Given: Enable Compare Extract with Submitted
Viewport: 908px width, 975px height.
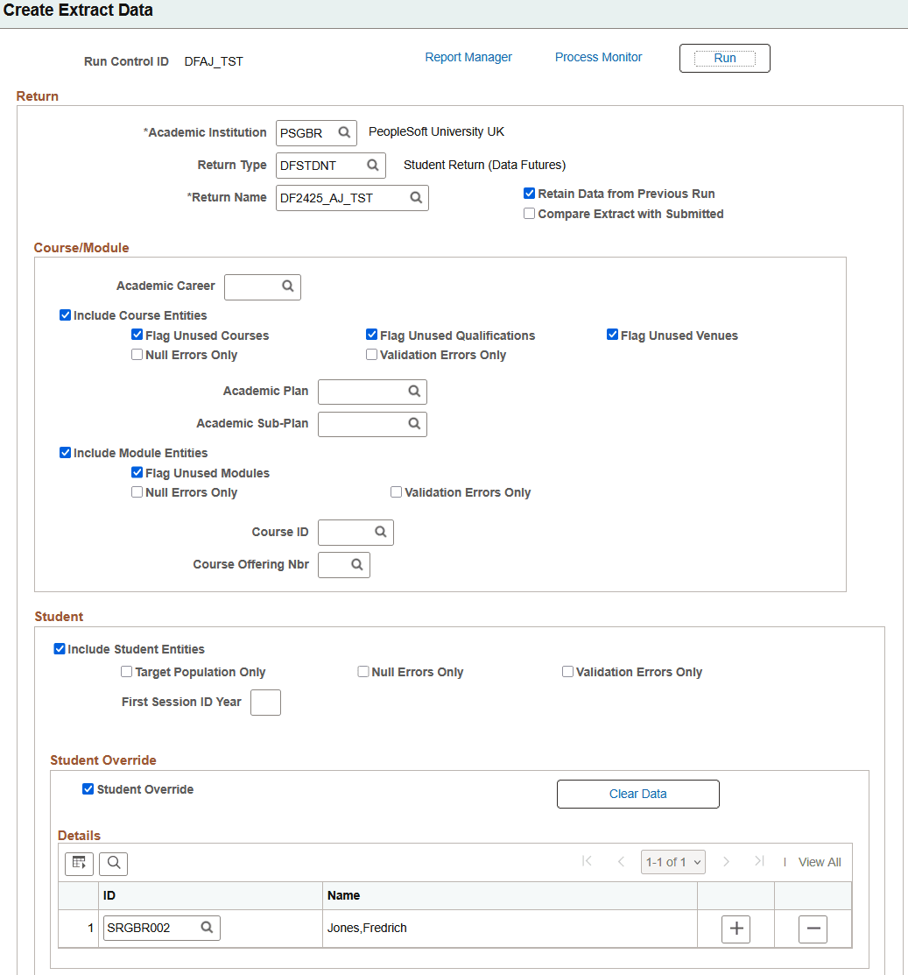Looking at the screenshot, I should point(529,213).
